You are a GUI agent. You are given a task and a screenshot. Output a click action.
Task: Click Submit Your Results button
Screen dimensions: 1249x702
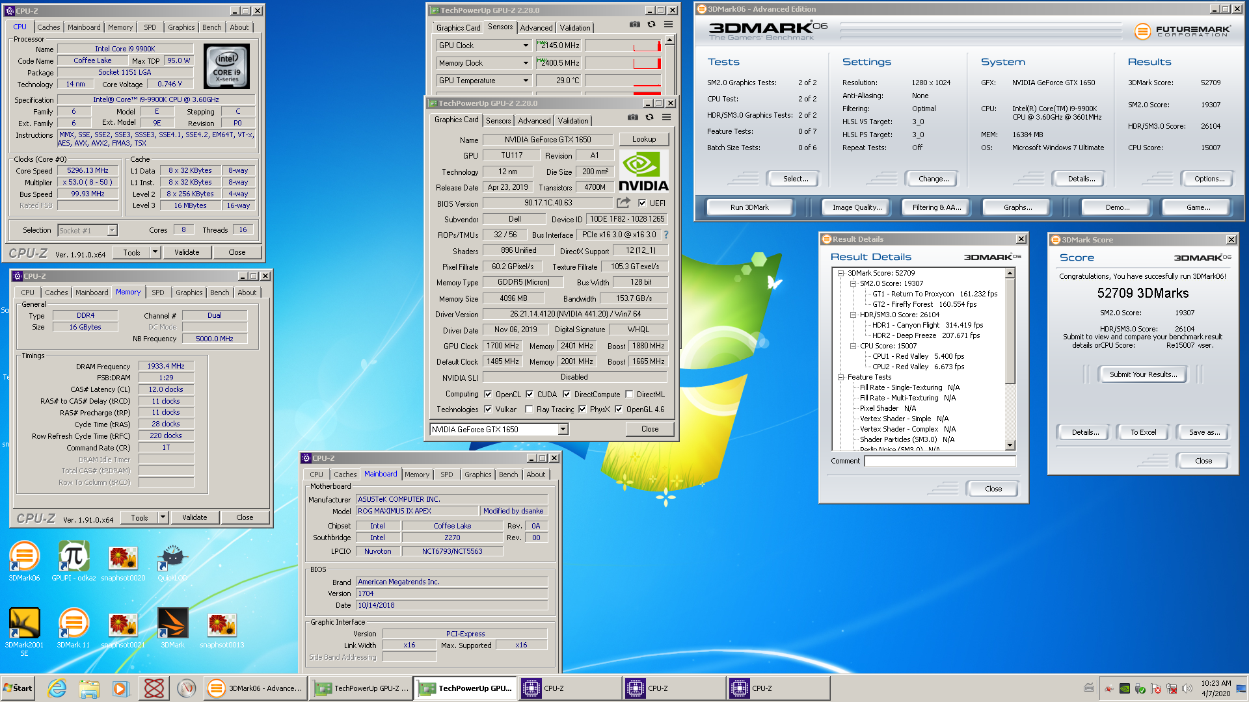tap(1143, 374)
